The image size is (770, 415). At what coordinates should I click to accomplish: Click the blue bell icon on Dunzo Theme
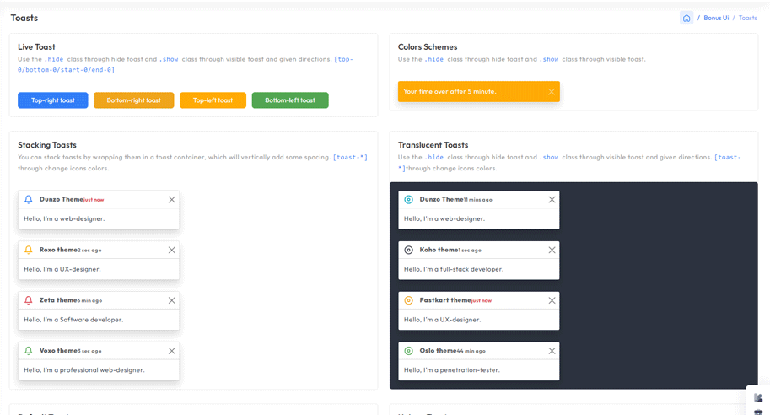pyautogui.click(x=29, y=200)
